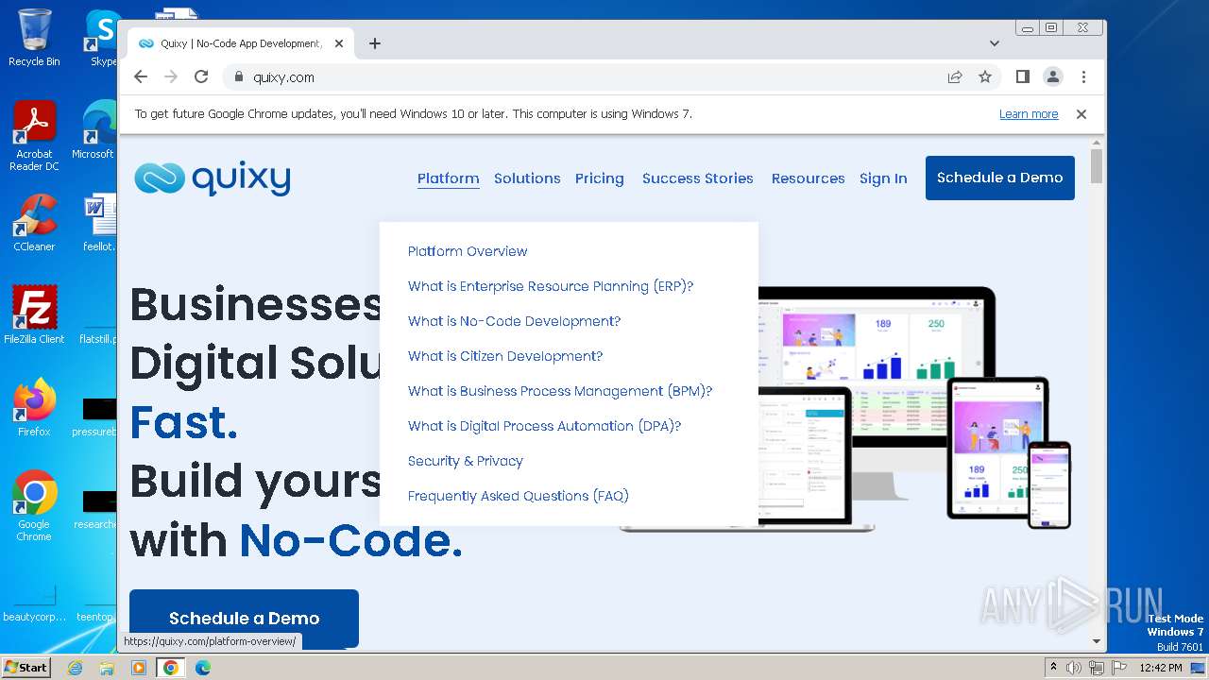The height and width of the screenshot is (680, 1209).
Task: Click the header Schedule a Demo button
Action: (1000, 178)
